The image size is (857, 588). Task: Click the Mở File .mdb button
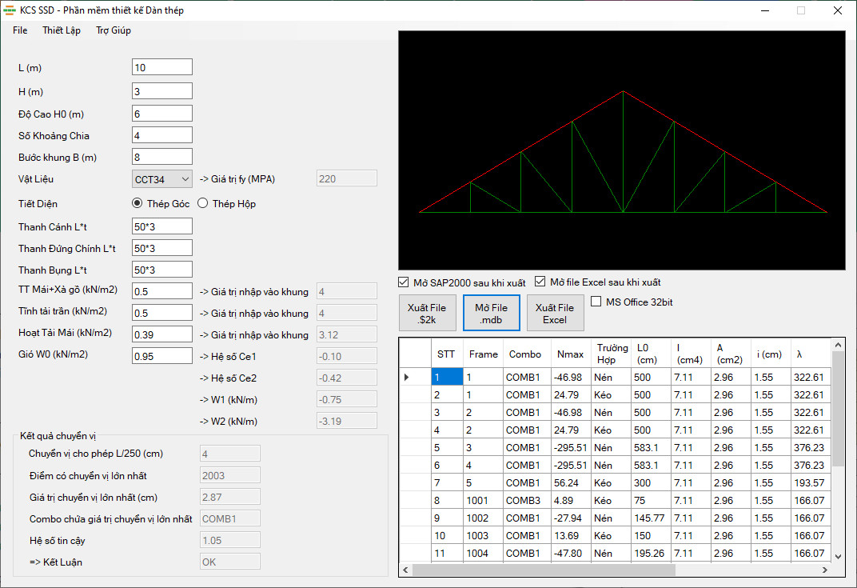coord(491,313)
